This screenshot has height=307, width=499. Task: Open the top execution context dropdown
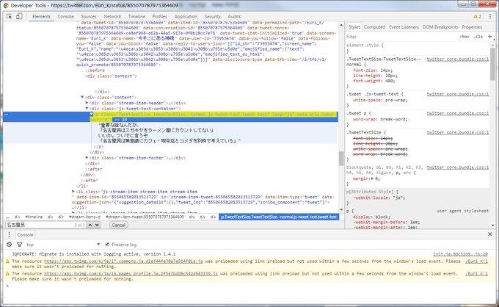pos(62,245)
